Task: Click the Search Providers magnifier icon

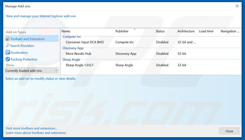Action: coord(8,46)
